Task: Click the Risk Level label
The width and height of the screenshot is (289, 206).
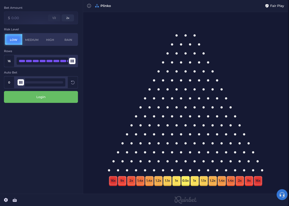Action: [x=11, y=29]
